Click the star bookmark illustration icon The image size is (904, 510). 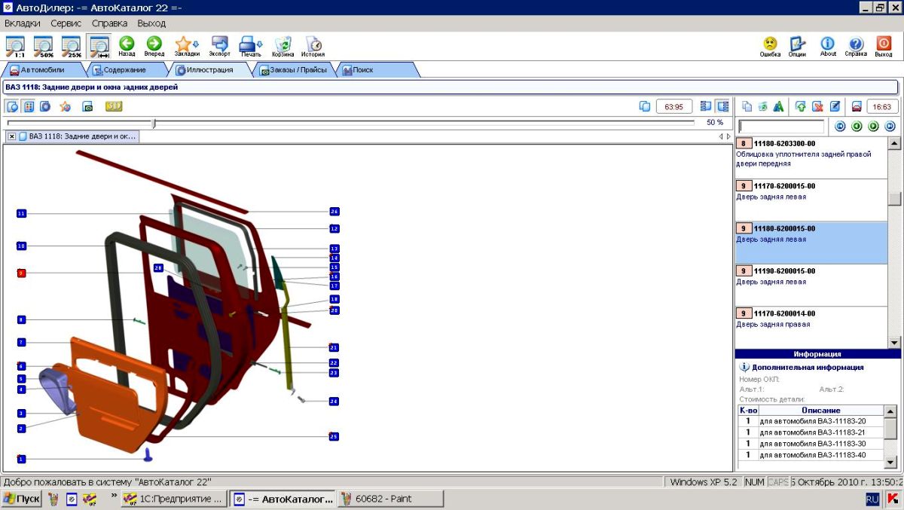pos(66,106)
